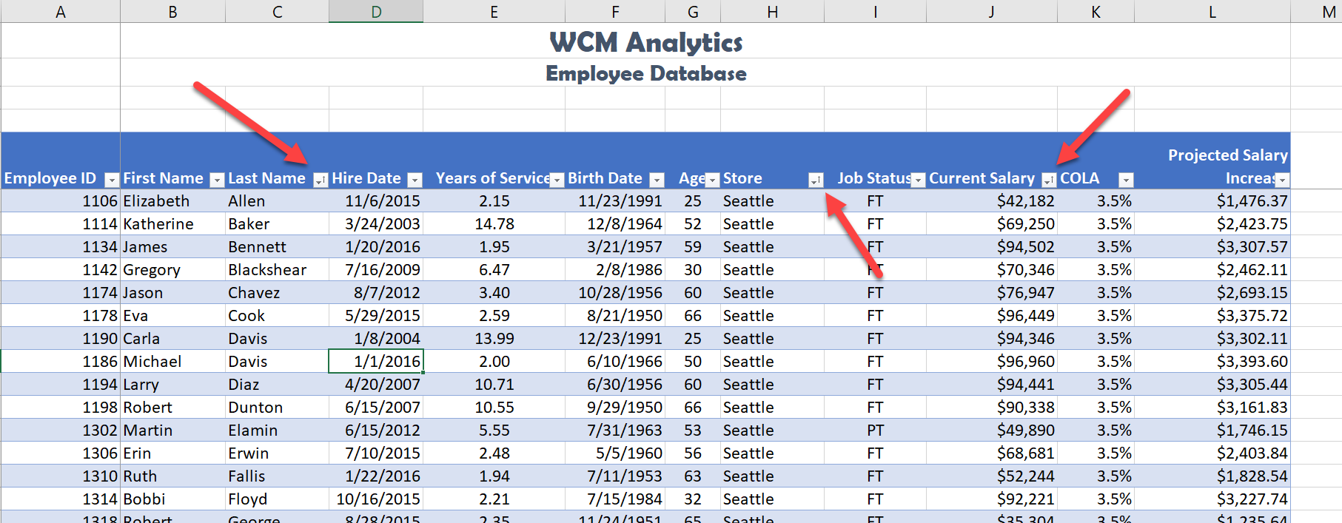Select the Employee ID header cell
Viewport: 1342px width, 523px height.
pos(61,161)
